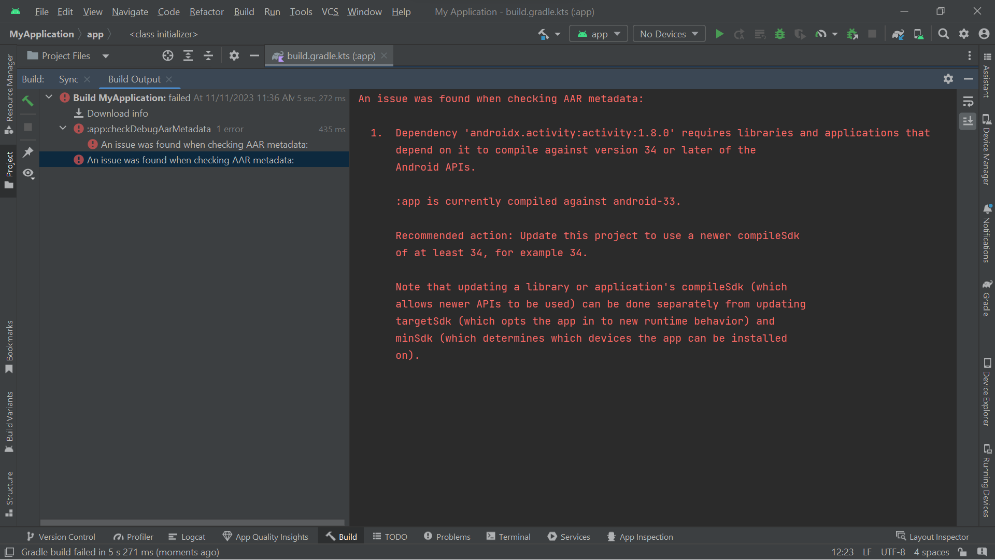Screen dimensions: 995x560
Task: Click the LF line separator entry
Action: click(x=867, y=553)
